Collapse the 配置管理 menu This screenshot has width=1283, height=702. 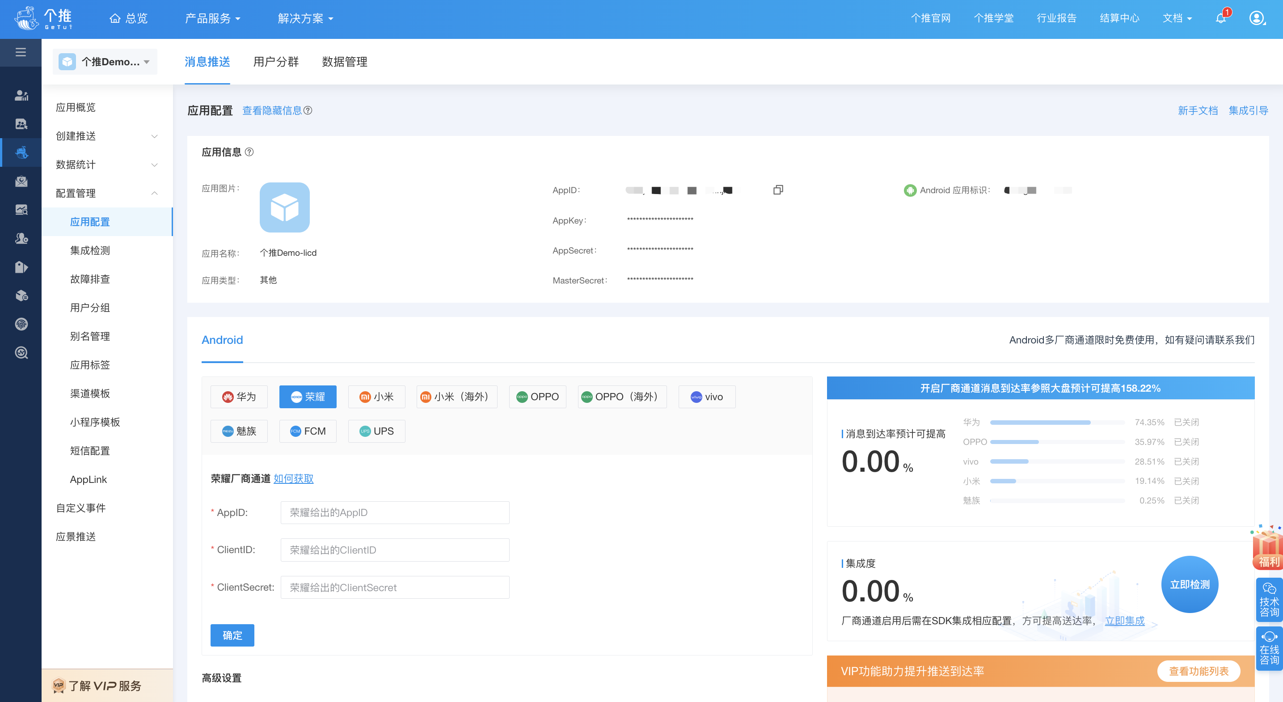tap(106, 193)
